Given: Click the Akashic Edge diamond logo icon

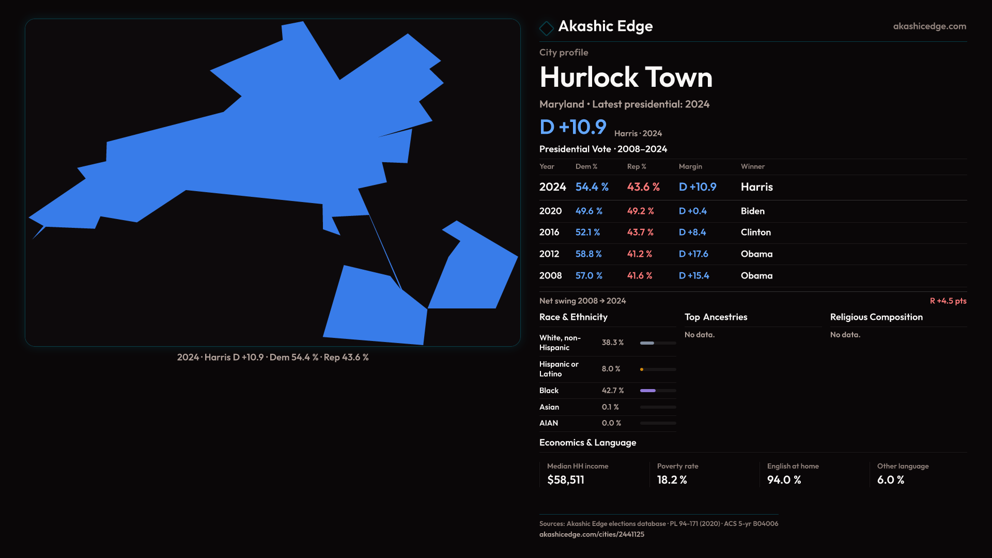Looking at the screenshot, I should [546, 28].
